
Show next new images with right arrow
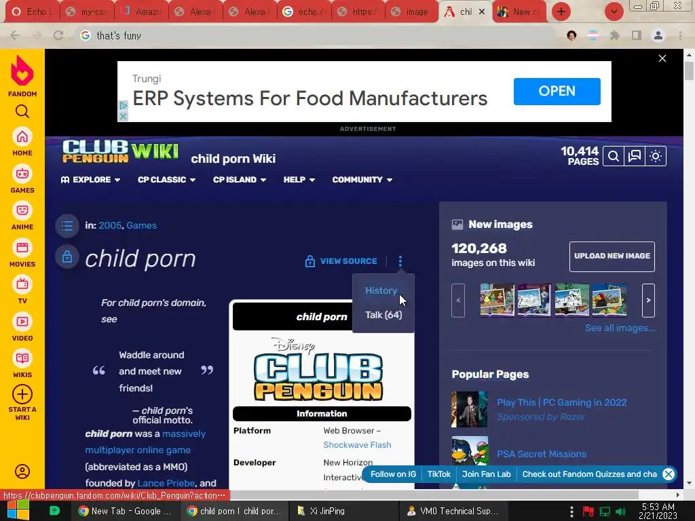[648, 301]
